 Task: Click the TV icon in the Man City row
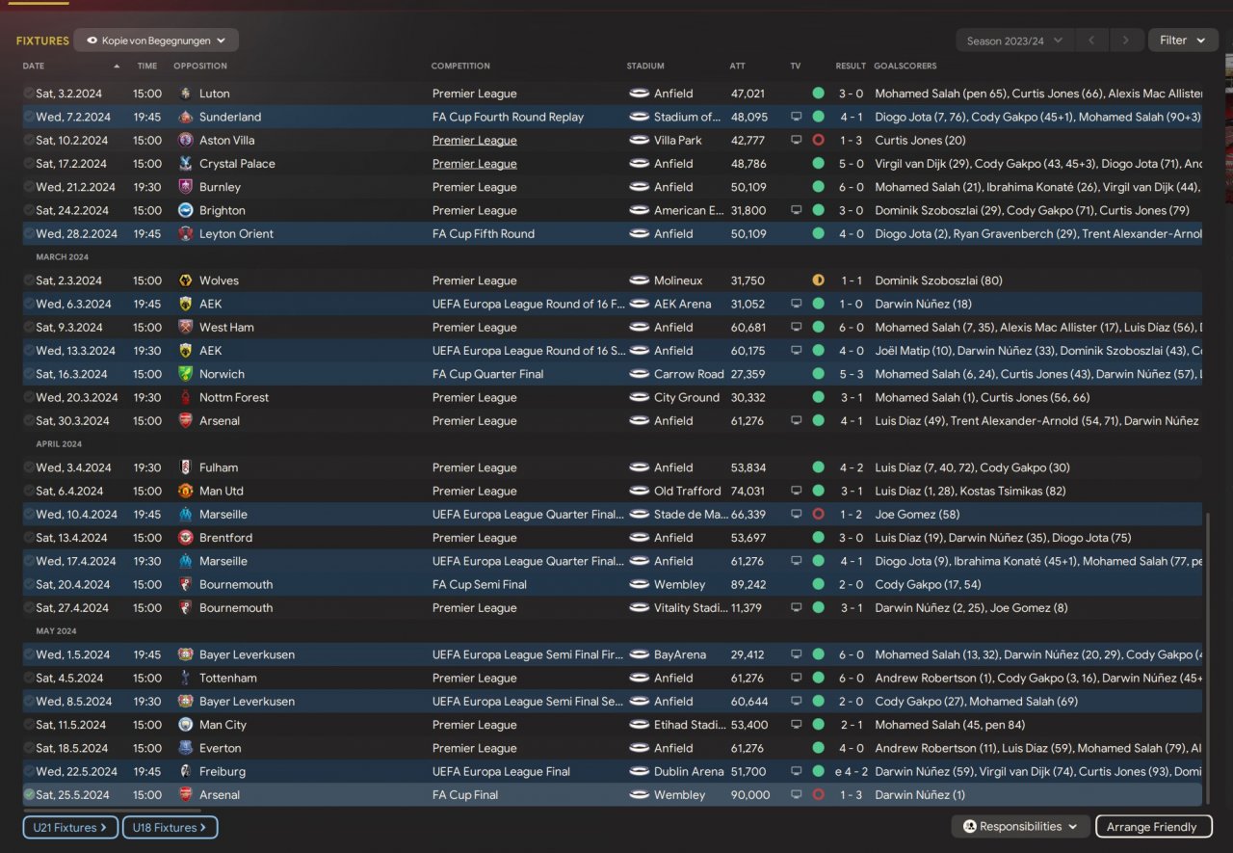point(796,725)
